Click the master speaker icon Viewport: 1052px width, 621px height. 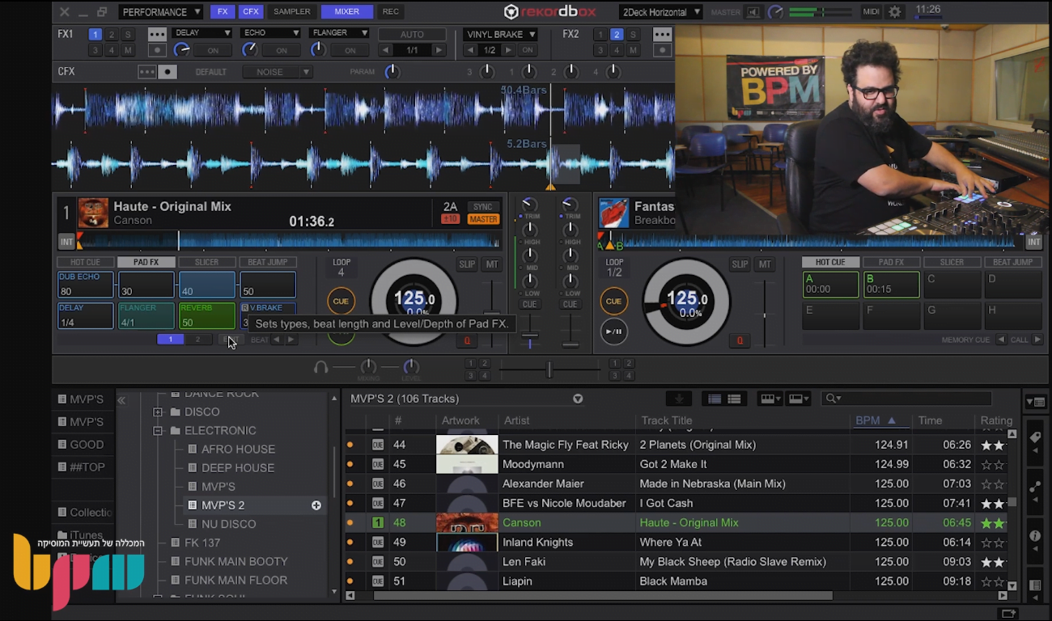tap(753, 12)
